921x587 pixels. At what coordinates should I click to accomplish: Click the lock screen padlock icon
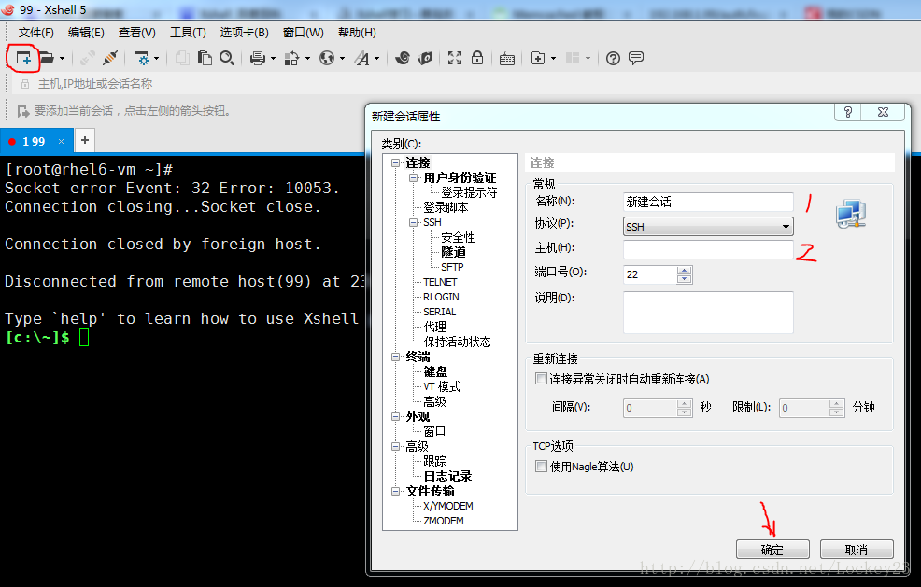point(477,58)
